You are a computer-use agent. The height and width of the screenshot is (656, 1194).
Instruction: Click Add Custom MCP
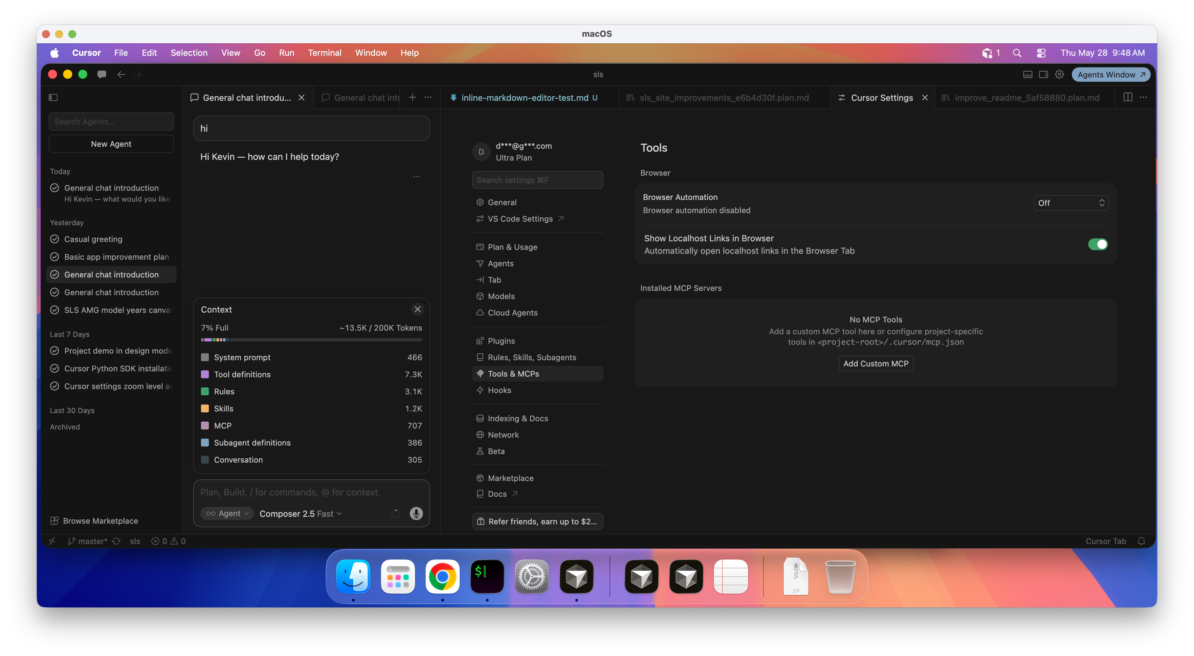click(875, 364)
